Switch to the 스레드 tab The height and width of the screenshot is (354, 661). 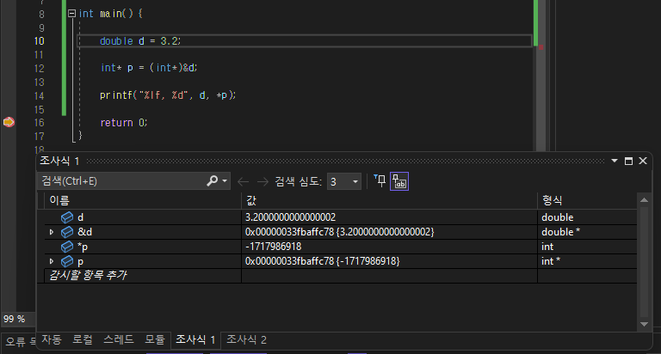coord(119,339)
